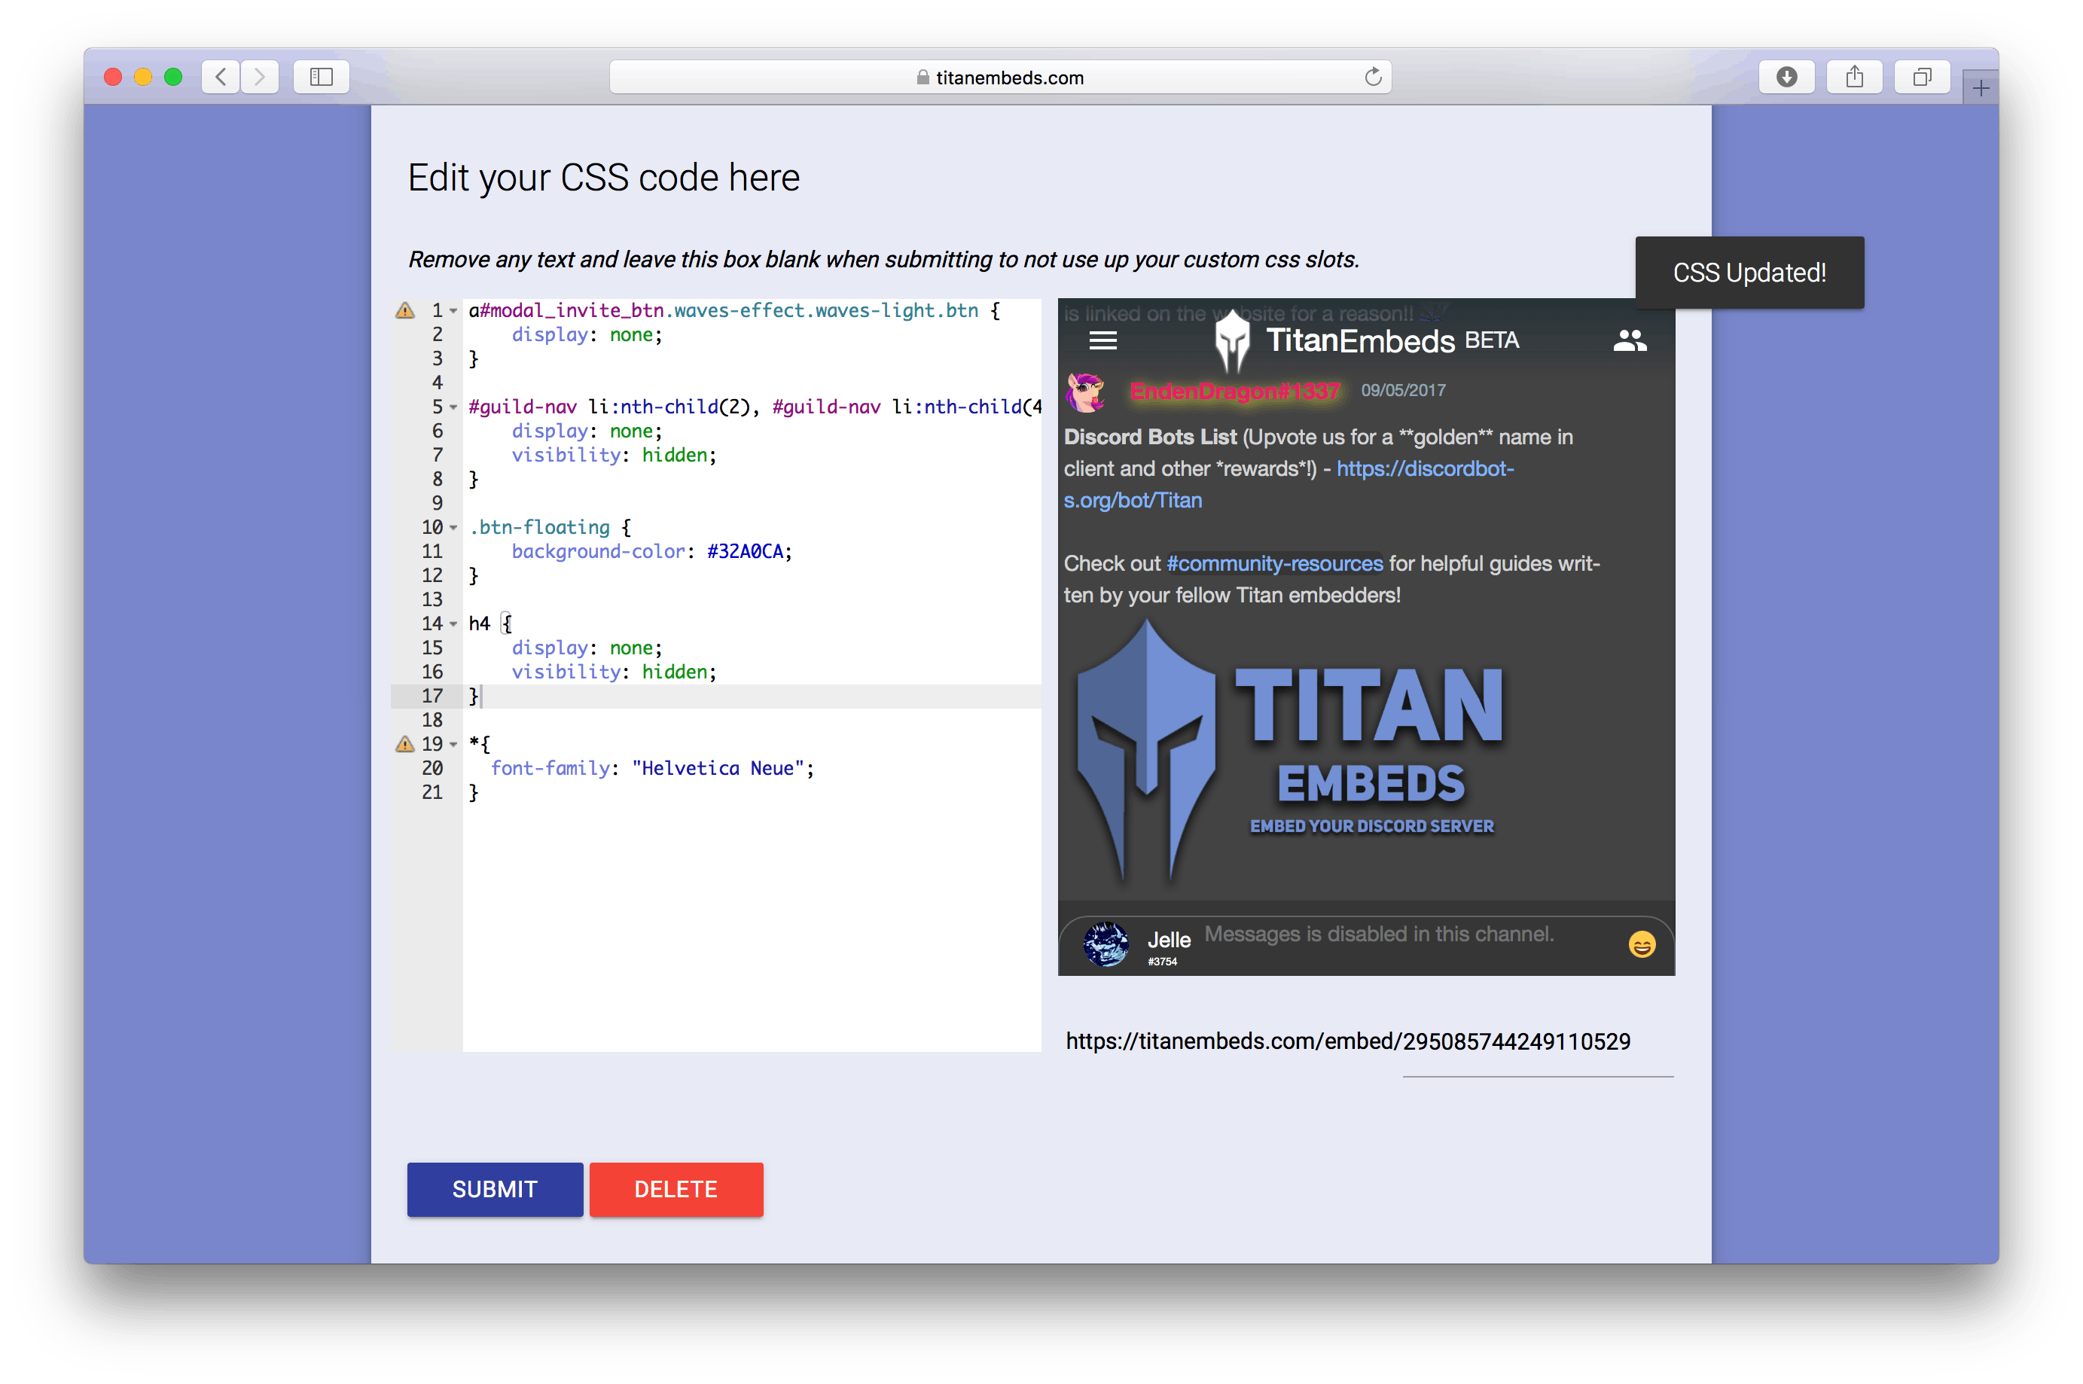Open the emoji picker smiley icon

click(1641, 945)
